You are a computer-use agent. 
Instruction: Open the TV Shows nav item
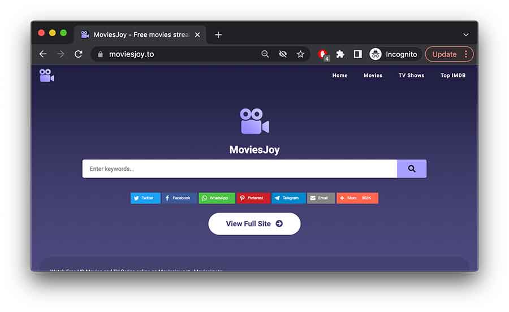pyautogui.click(x=411, y=75)
